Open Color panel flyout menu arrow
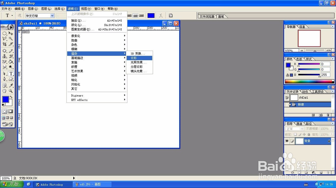This screenshot has height=188, width=336. coord(333,59)
